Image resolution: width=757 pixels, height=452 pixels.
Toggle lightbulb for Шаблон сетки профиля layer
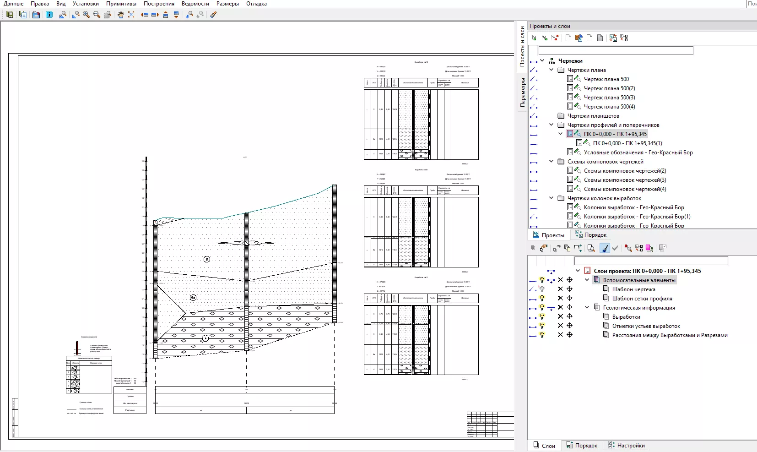(542, 298)
